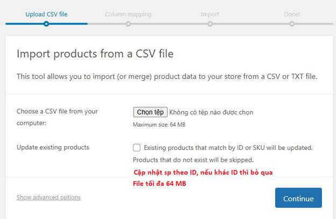
Task: Expand Show advanced options
Action: (x=48, y=198)
